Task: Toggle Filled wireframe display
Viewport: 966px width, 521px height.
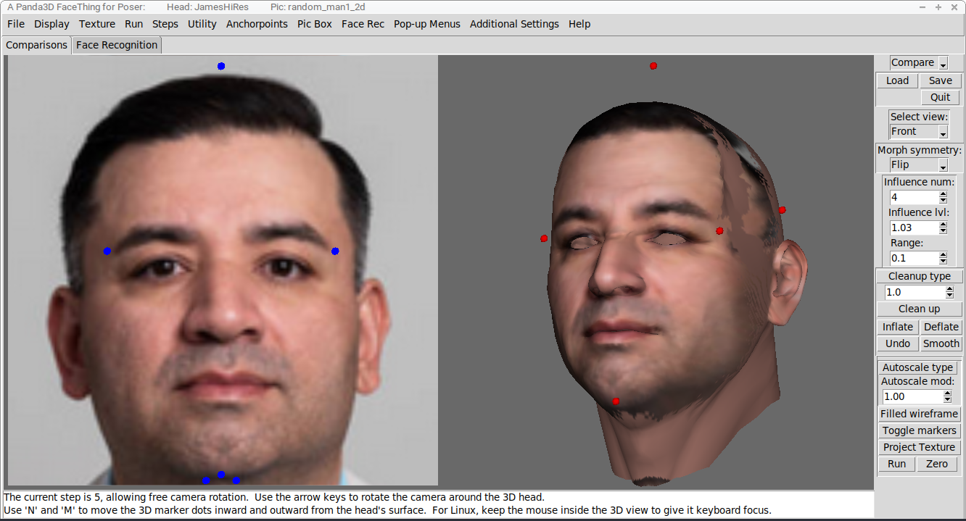Action: point(920,414)
